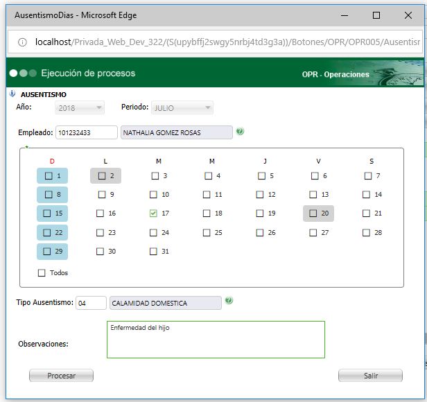Expand the Periodo dropdown
The width and height of the screenshot is (427, 402).
183,108
